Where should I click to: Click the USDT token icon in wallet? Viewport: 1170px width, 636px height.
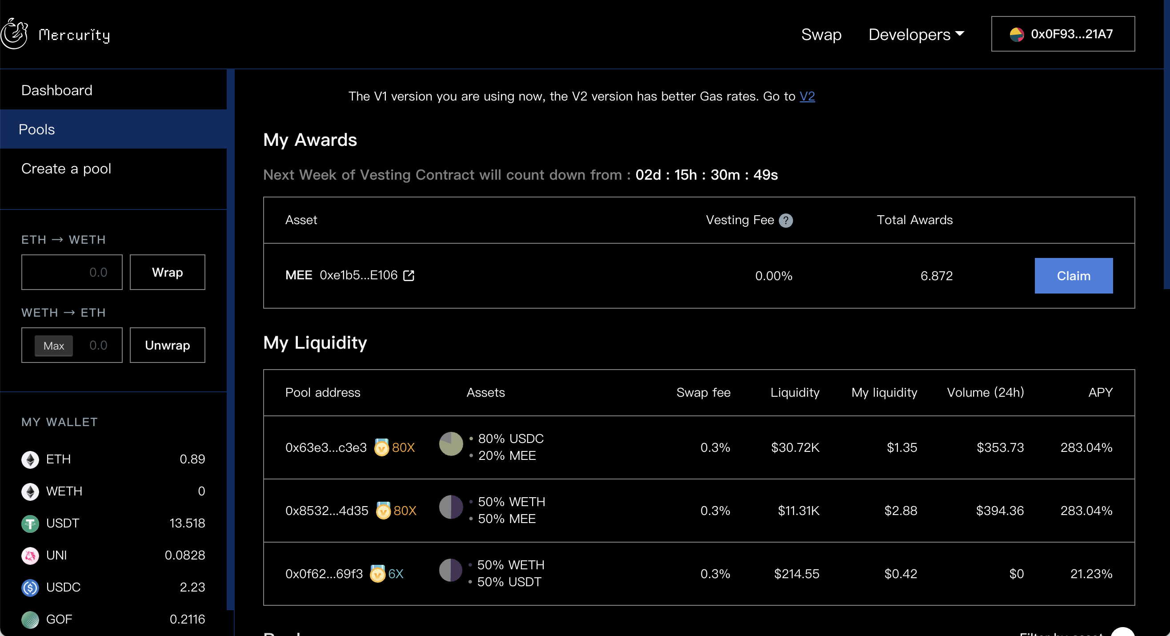tap(30, 523)
